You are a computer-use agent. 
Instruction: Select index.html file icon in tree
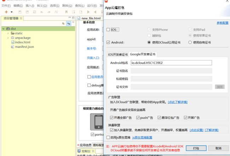(x=13, y=42)
